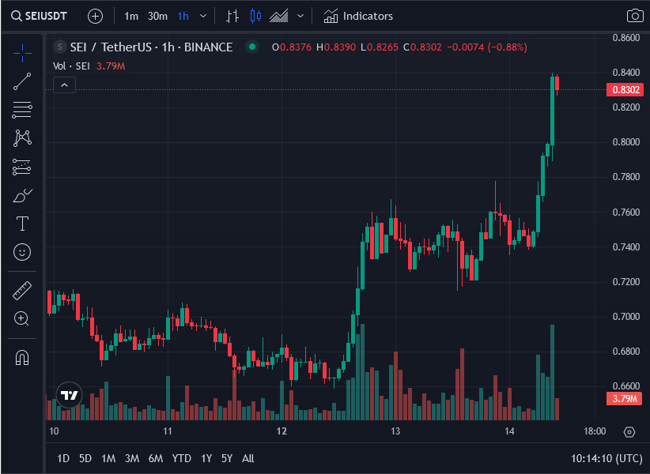This screenshot has width=650, height=474.
Task: Collapse the indicator legend chevron
Action: pos(64,85)
